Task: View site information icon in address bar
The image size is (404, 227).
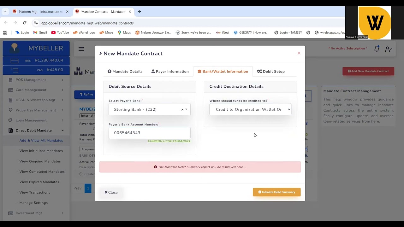Action: [x=36, y=23]
